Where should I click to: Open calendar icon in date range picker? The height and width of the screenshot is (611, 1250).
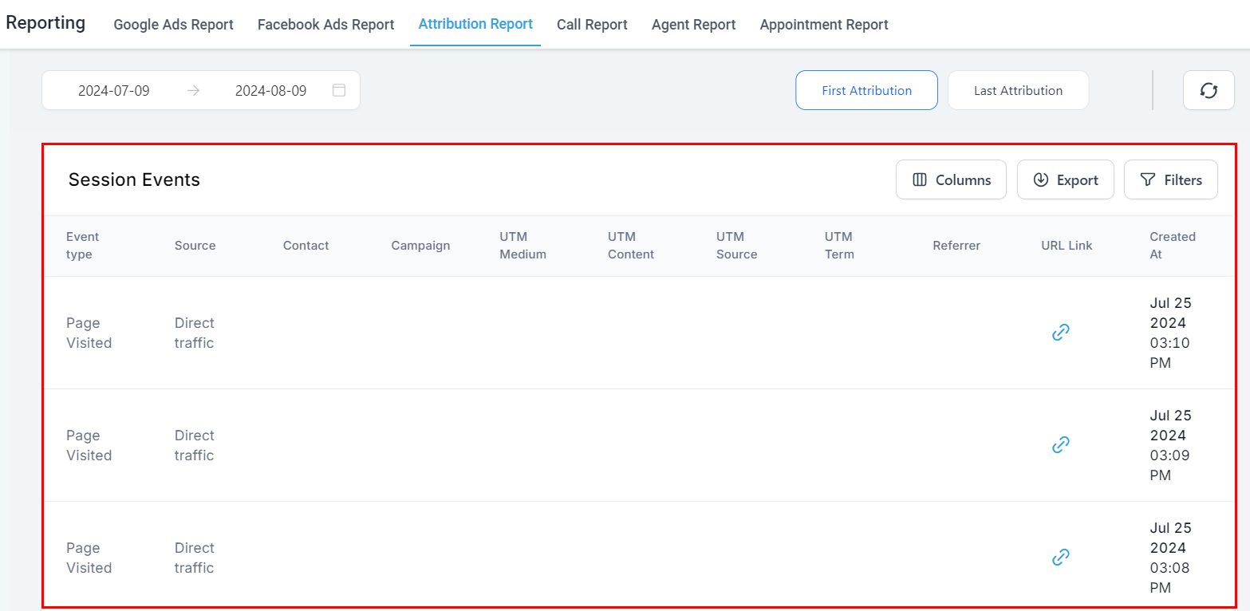coord(339,90)
